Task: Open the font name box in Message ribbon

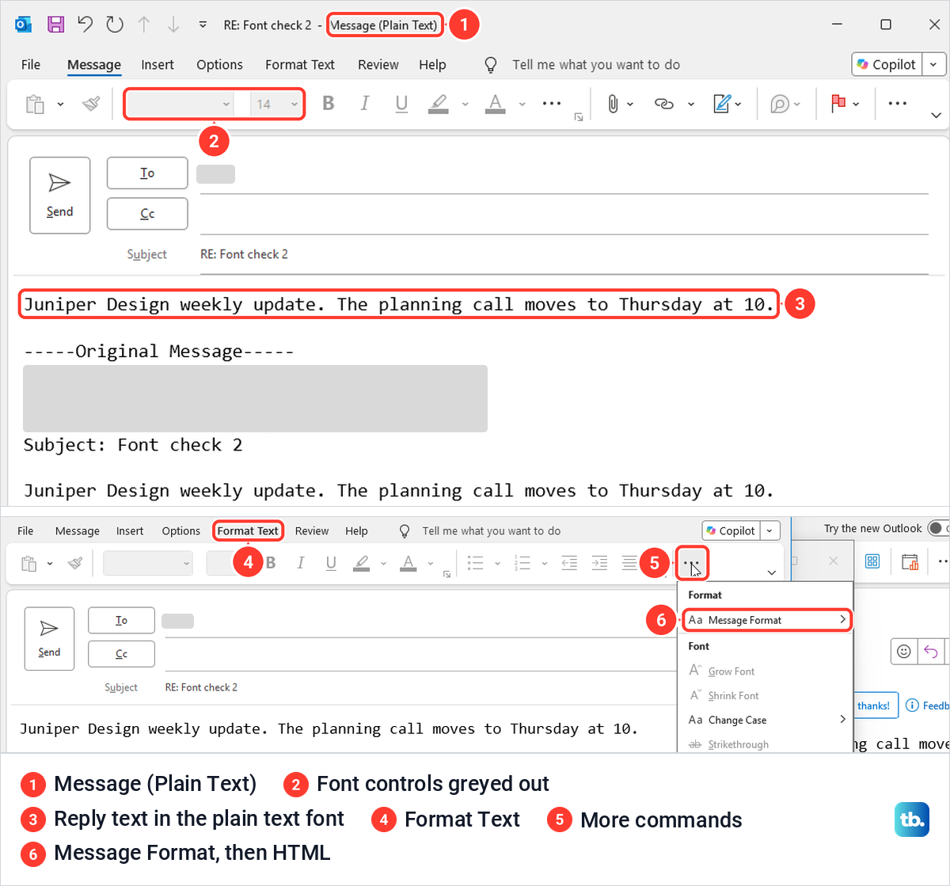Action: coord(179,104)
